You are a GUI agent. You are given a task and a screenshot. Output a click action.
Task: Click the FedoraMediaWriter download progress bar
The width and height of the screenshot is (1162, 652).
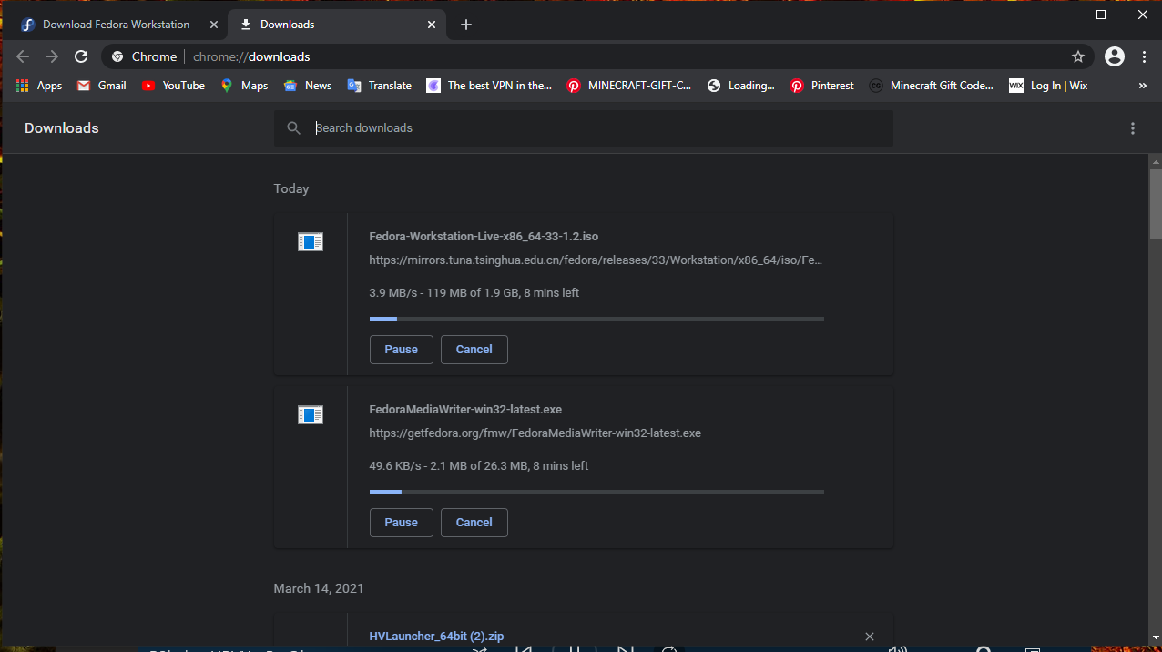pyautogui.click(x=596, y=492)
